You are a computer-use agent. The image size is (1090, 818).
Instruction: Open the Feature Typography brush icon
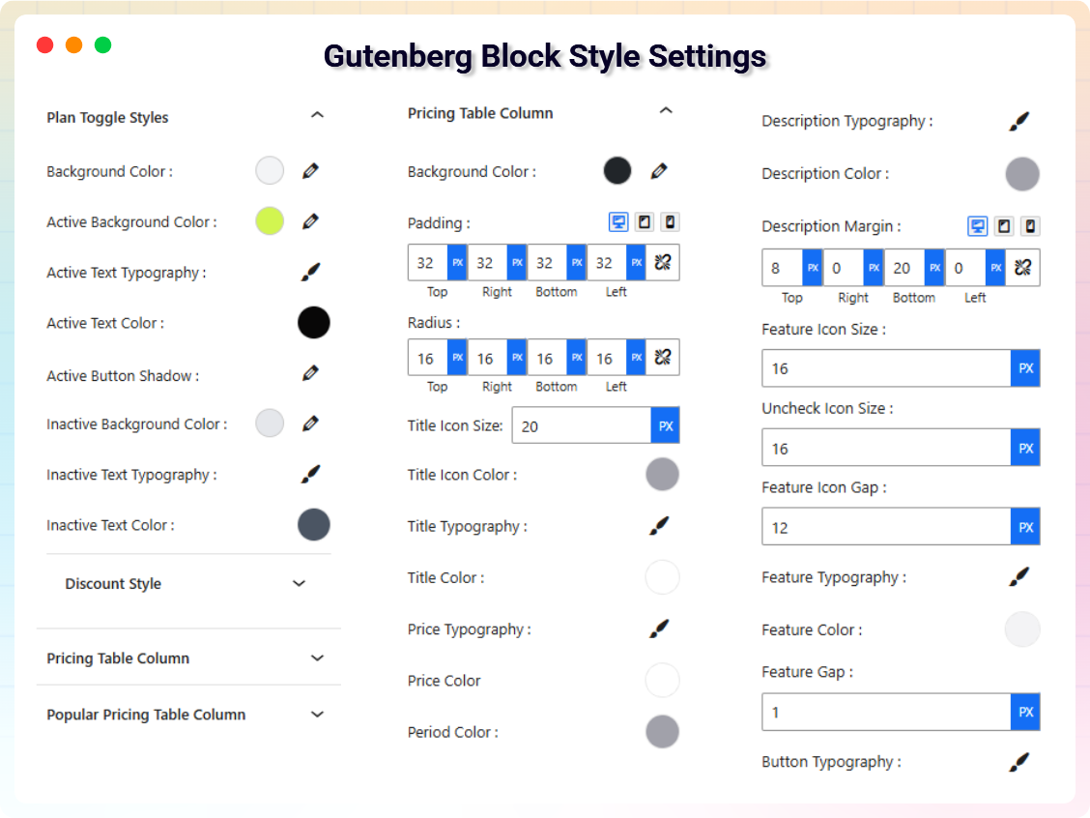tap(1019, 576)
